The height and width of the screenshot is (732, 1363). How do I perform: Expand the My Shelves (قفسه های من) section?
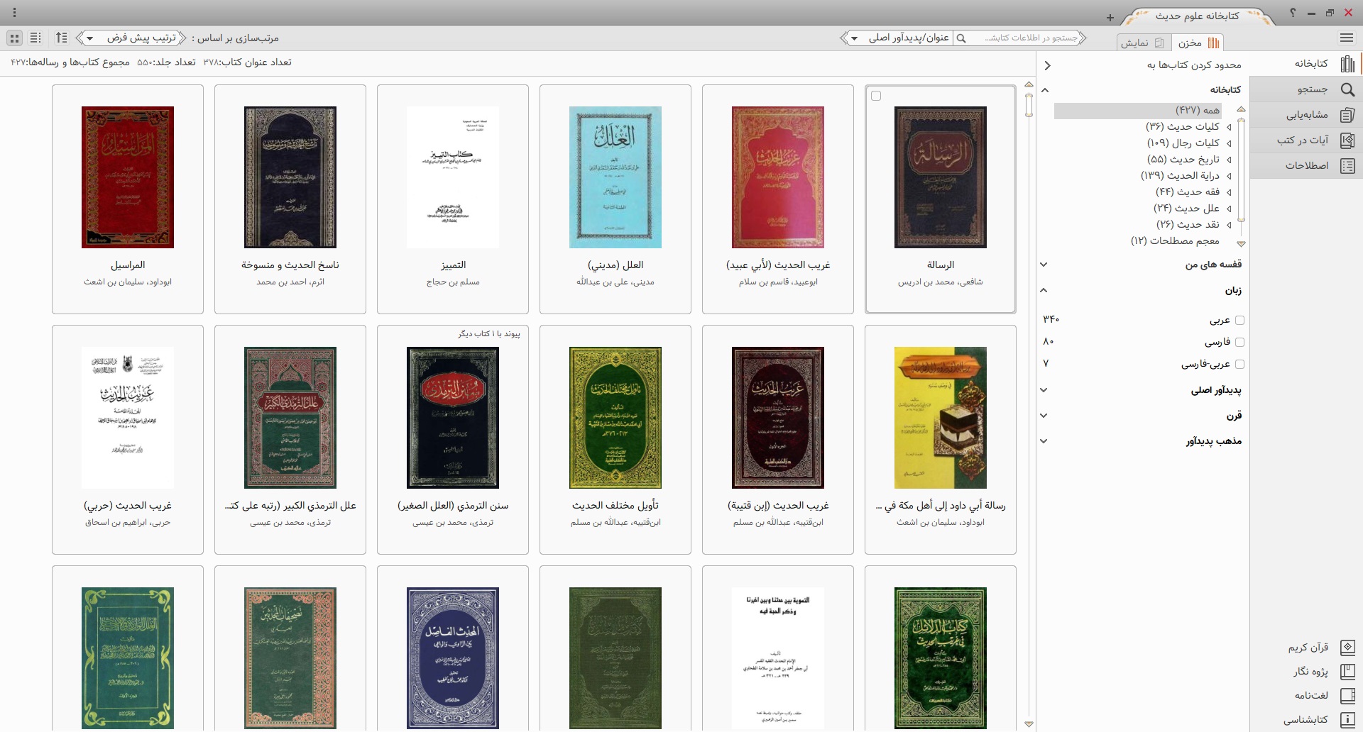pyautogui.click(x=1044, y=265)
